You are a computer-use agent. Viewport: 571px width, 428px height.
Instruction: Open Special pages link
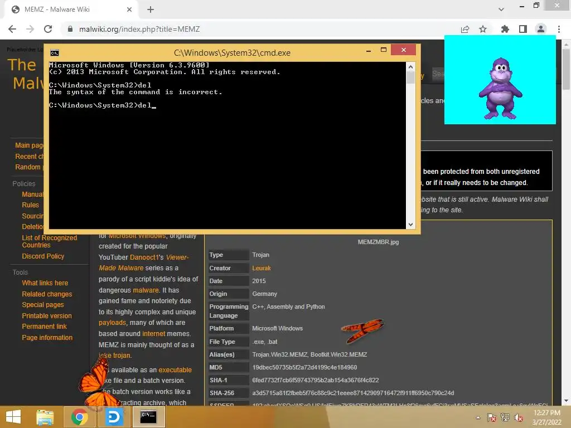click(x=42, y=305)
